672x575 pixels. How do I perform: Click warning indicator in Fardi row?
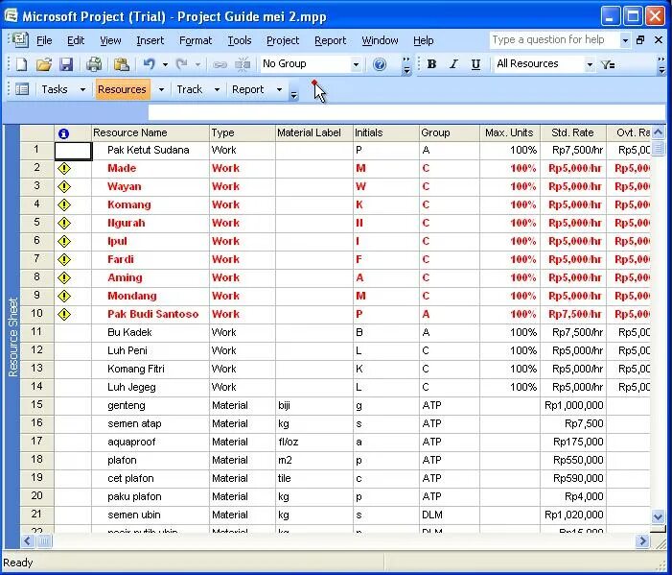pos(64,259)
